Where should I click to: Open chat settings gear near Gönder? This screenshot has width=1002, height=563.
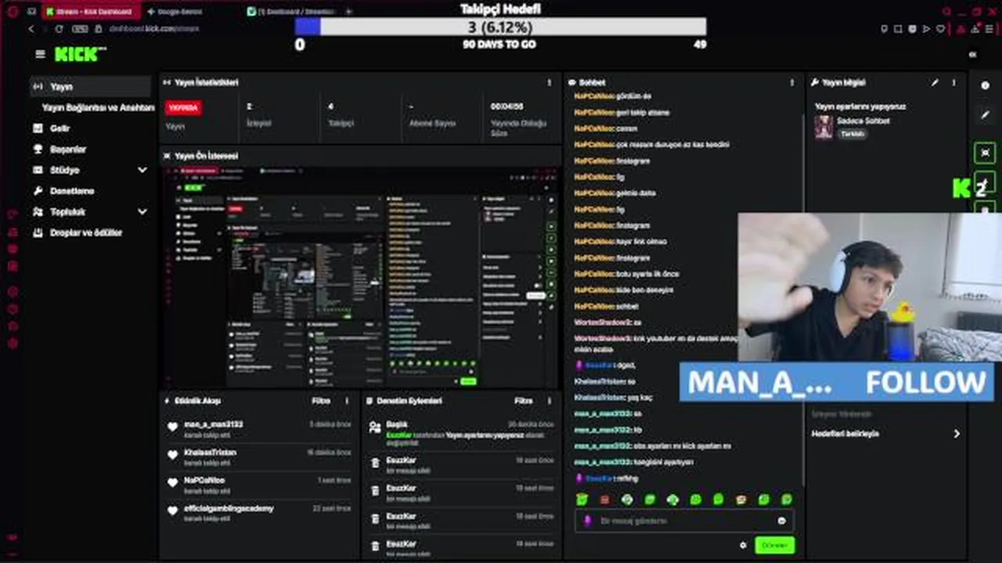click(743, 545)
